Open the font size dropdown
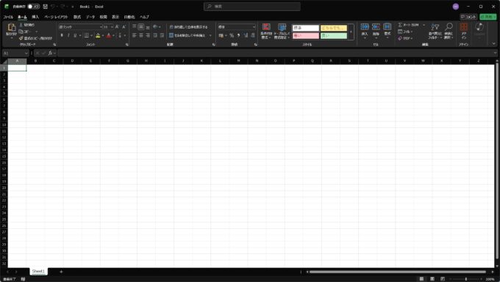Screen dimensions: 500x282 (x=112, y=27)
